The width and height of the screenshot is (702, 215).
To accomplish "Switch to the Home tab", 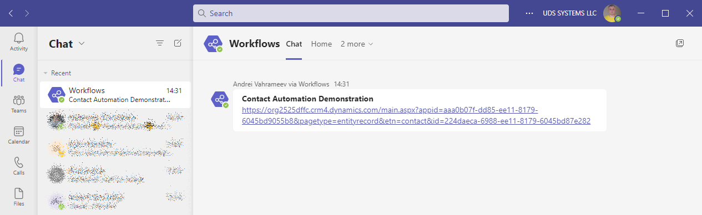I will (321, 44).
